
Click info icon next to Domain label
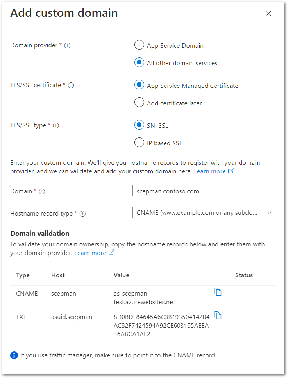pos(42,191)
